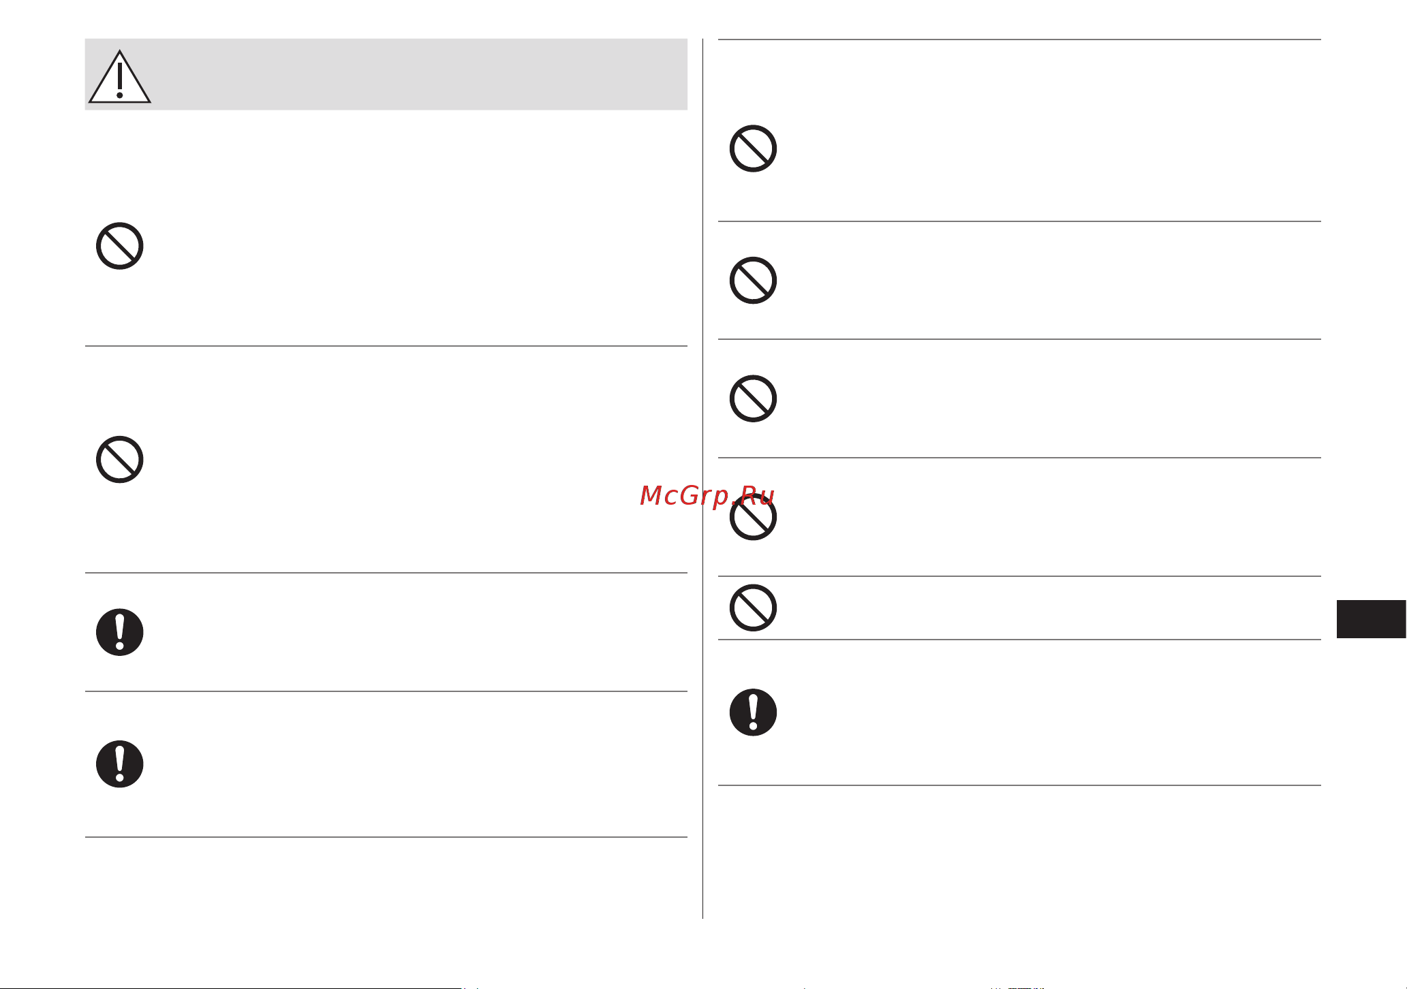Screen dimensions: 1407x989
Task: Select the last prohibition icon in right column
Action: point(753,608)
